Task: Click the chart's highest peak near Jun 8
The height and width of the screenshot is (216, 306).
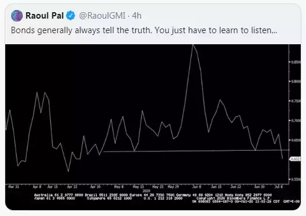Action: pyautogui.click(x=193, y=45)
